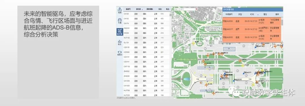Open the 地图 map sidebar icon
The height and width of the screenshot is (106, 305).
[119, 10]
